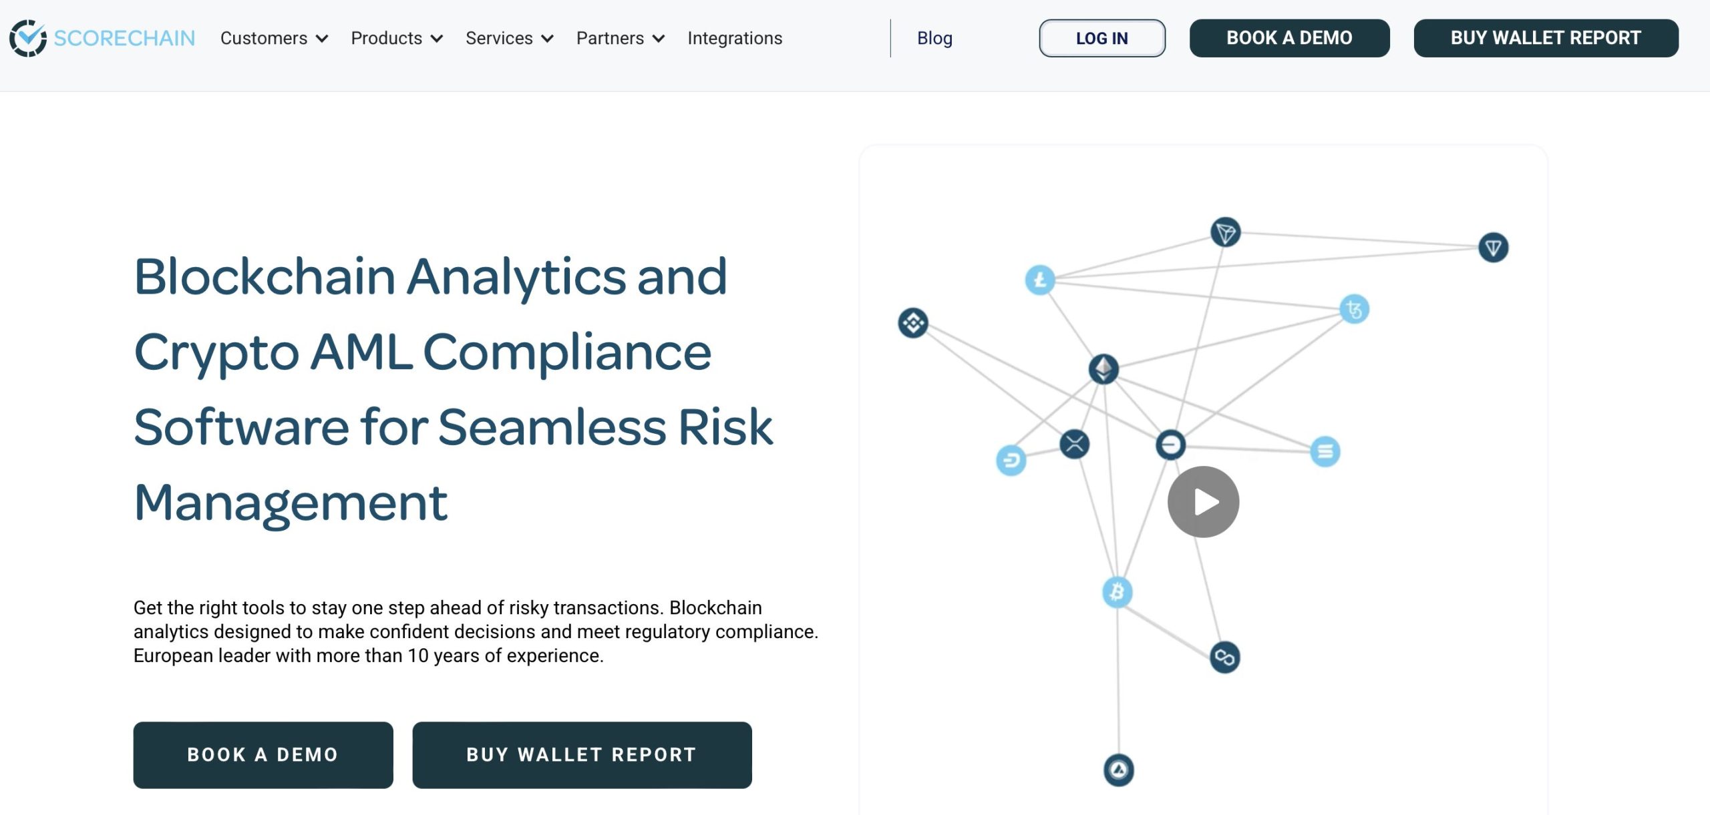Expand the Customers dropdown menu
The height and width of the screenshot is (815, 1710).
(x=274, y=38)
